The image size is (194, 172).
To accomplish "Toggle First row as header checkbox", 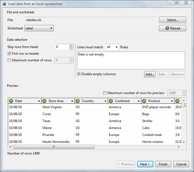I will [9, 54].
